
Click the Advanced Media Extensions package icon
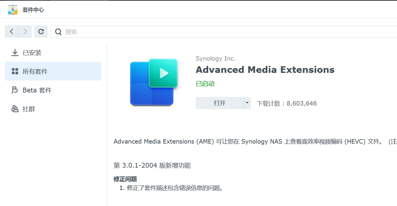pos(154,82)
